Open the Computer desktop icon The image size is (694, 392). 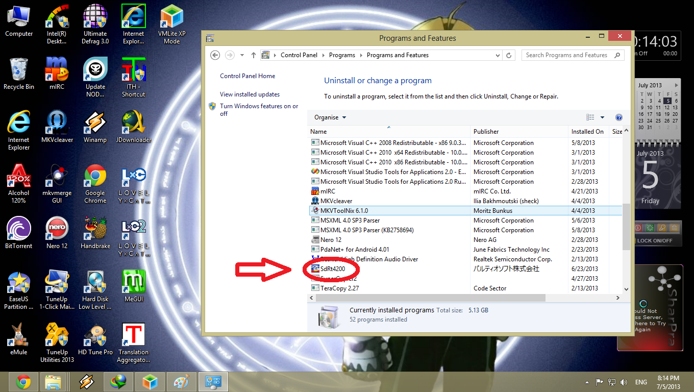click(x=19, y=21)
